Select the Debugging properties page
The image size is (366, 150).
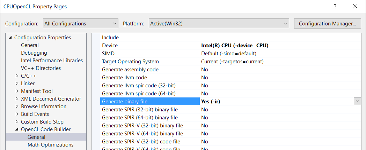coord(34,53)
